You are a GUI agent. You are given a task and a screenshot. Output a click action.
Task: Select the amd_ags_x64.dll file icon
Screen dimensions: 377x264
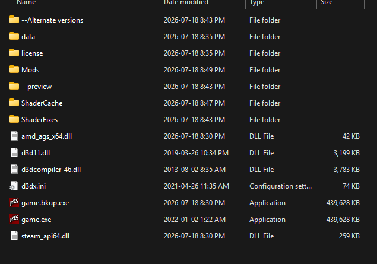tap(14, 136)
